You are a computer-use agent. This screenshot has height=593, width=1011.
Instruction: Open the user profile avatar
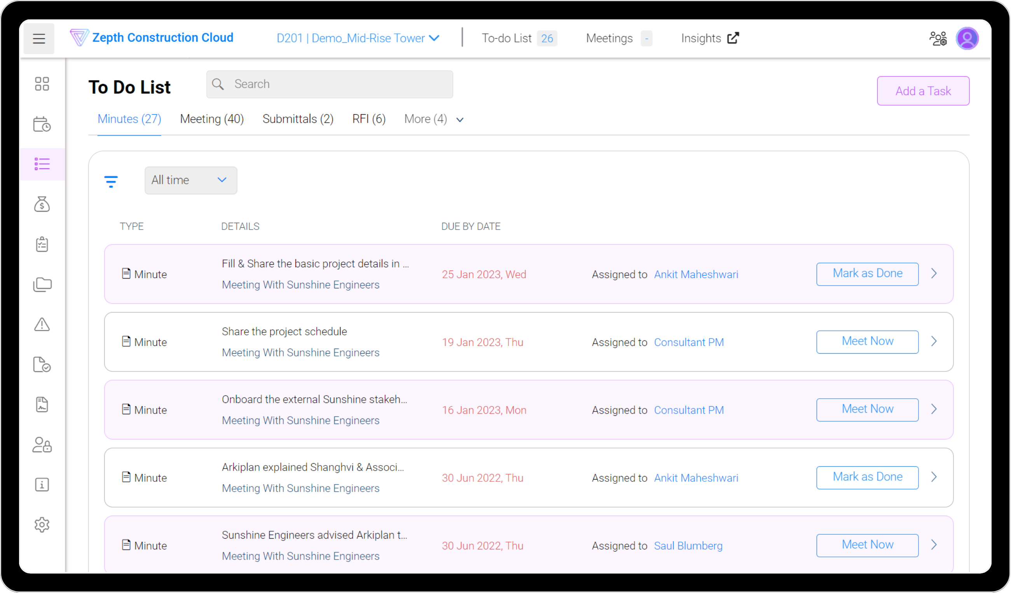point(967,38)
